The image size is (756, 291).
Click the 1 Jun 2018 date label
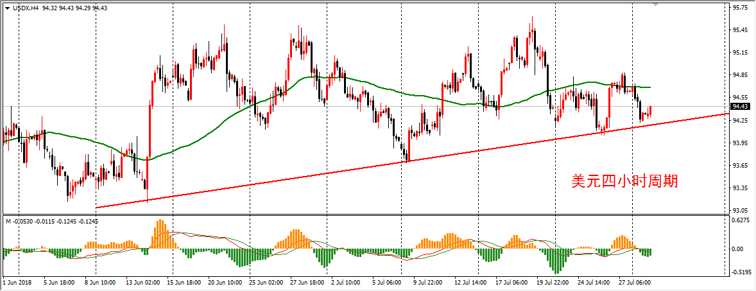[x=17, y=282]
